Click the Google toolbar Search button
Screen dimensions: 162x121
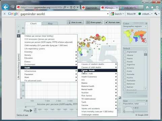pos(117,14)
